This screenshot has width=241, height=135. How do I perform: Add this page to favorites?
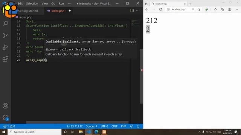pyautogui.click(x=199, y=9)
